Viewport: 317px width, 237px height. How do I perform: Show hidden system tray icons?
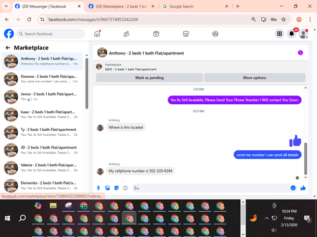point(267,218)
